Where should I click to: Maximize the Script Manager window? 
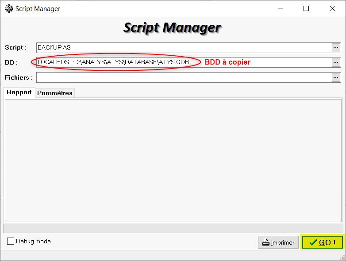click(x=306, y=8)
